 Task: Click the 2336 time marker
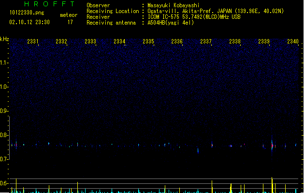tap(177, 41)
